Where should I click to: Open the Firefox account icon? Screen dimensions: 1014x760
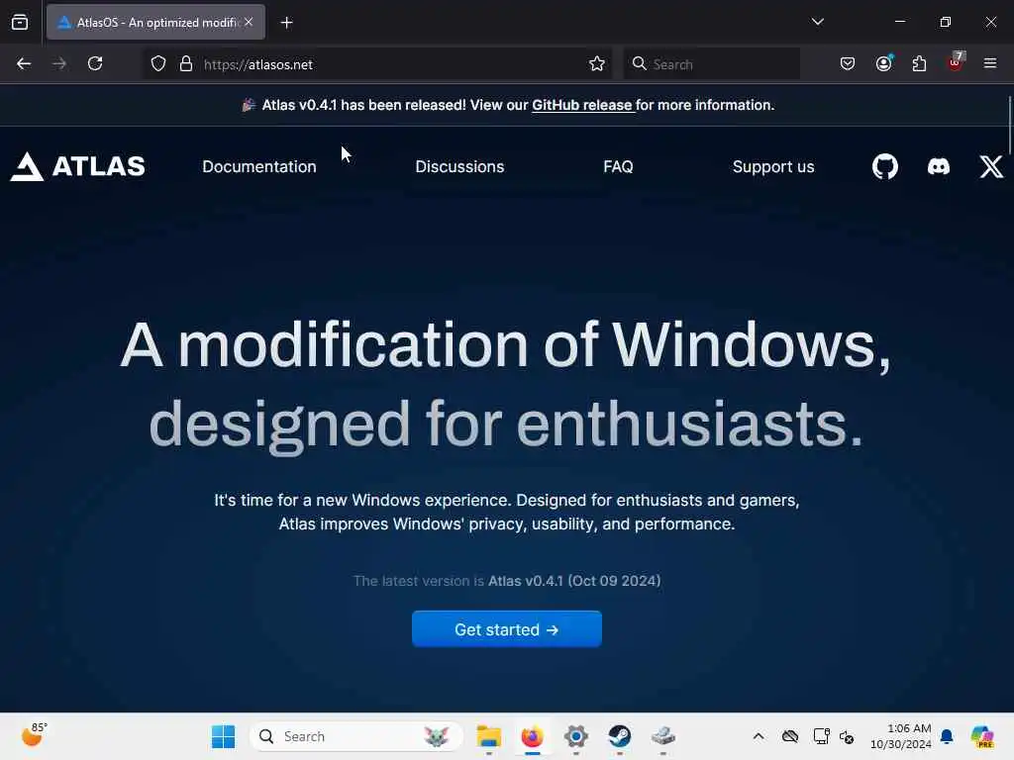tap(884, 63)
